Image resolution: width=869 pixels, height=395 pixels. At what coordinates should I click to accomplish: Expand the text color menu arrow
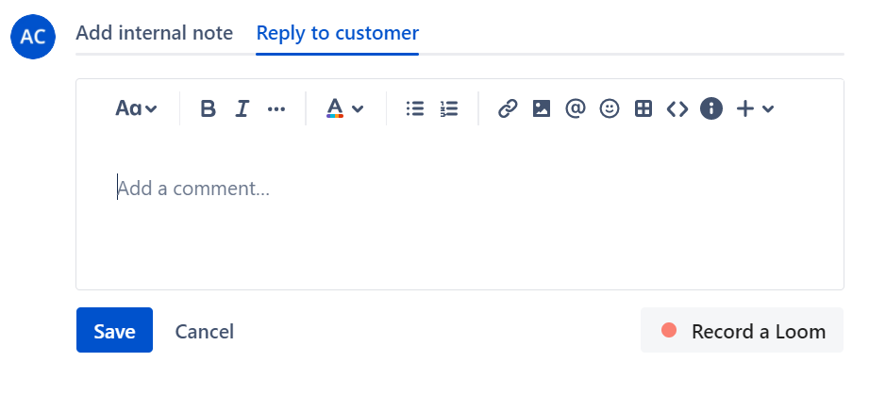click(358, 108)
